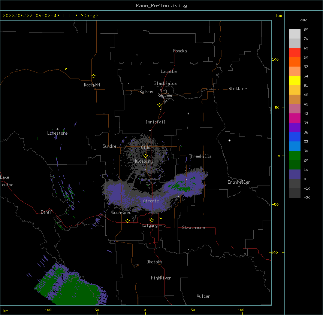Select the yellow V marker northwest of RockyMH
This screenshot has width=323, height=315.
66,69
